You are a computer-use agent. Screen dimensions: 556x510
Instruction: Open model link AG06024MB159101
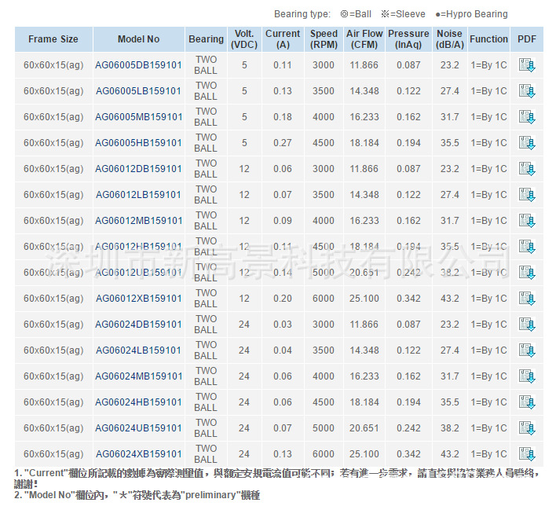(x=139, y=376)
